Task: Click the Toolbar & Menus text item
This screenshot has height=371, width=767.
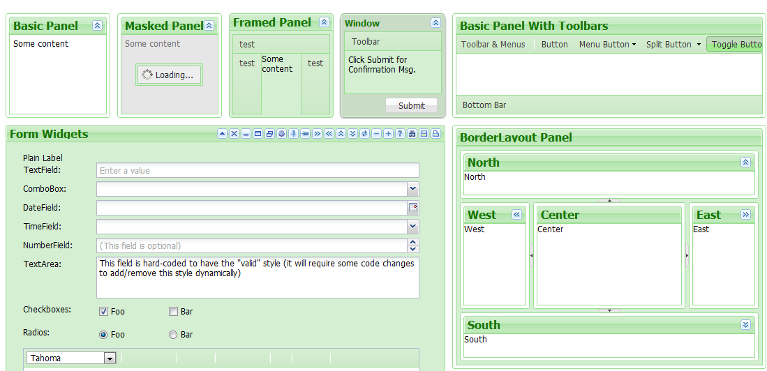Action: [x=493, y=45]
